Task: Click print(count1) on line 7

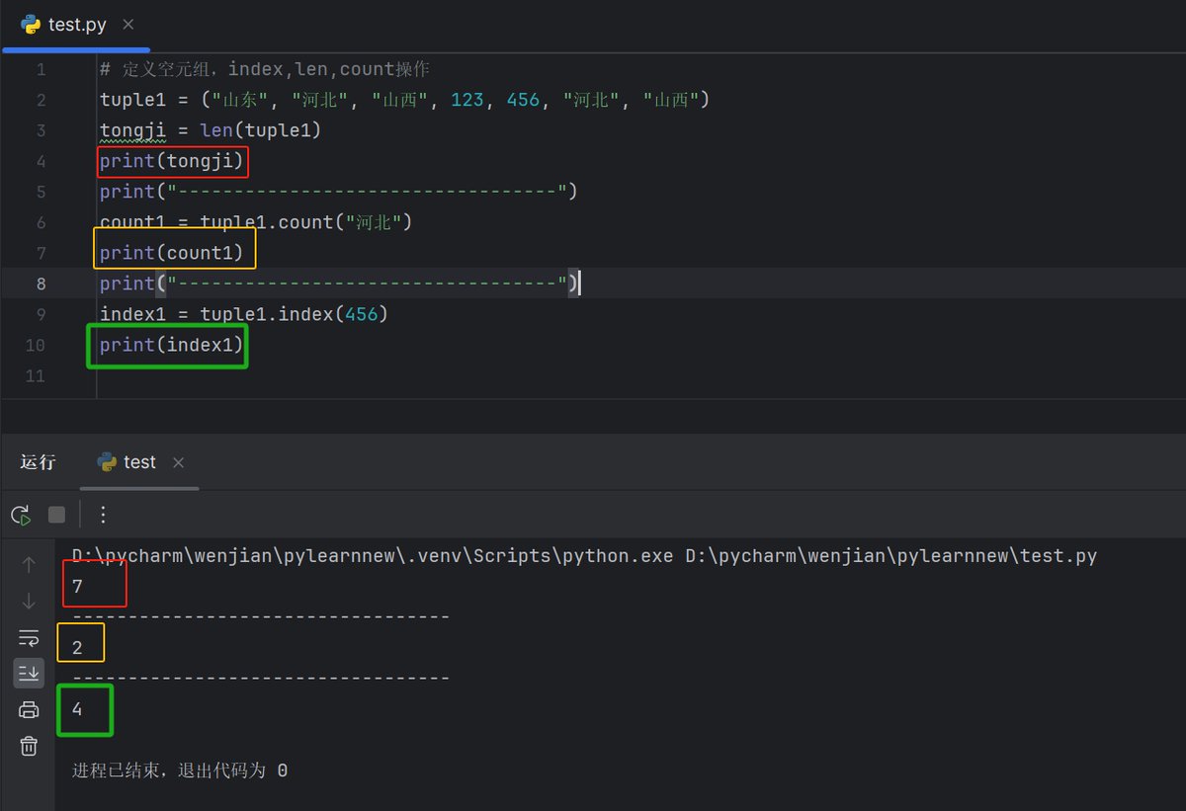Action: (172, 253)
